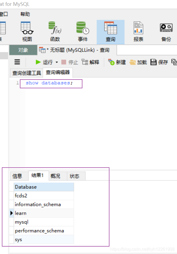The width and height of the screenshot is (177, 254).
Task: Switch to 查询编辑器 tab
Action: point(58,72)
